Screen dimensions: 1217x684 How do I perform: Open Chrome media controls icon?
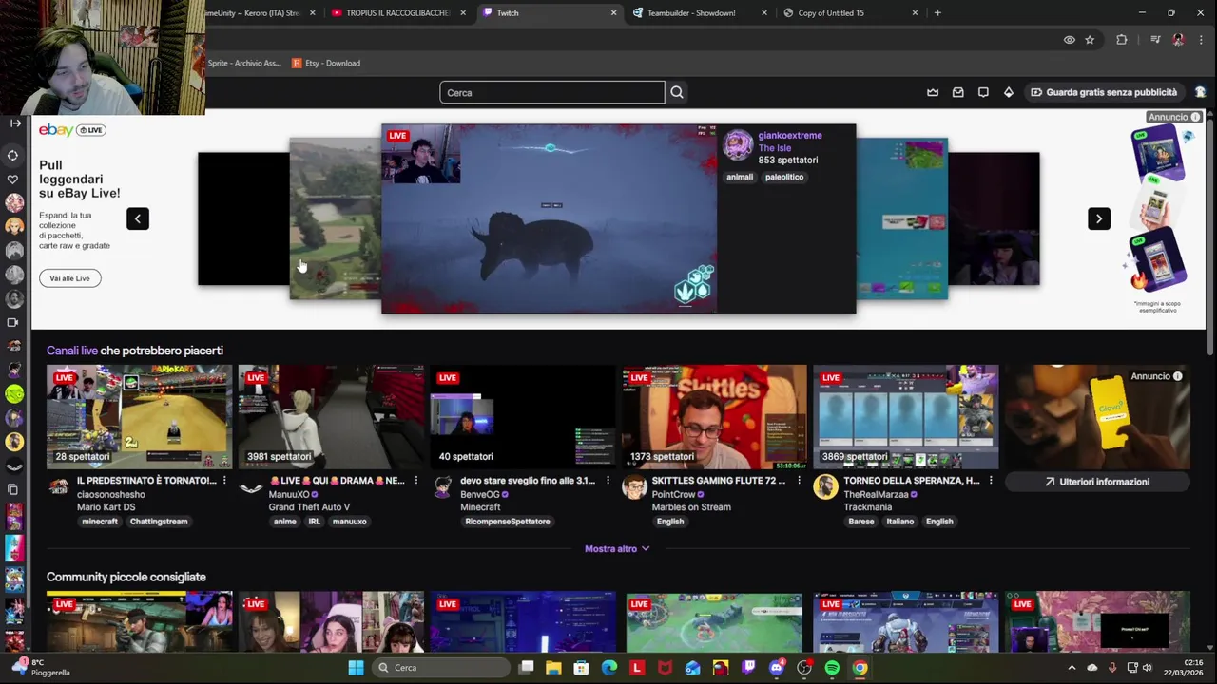pos(1155,40)
